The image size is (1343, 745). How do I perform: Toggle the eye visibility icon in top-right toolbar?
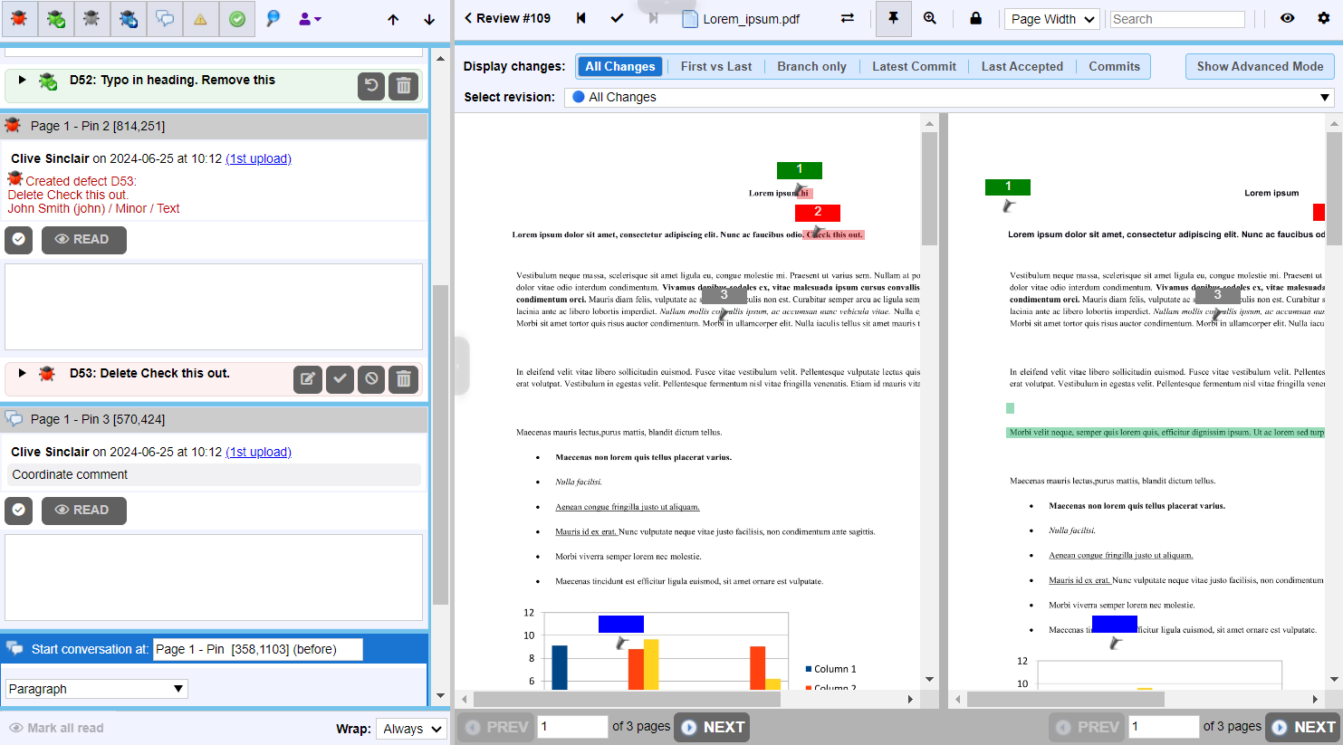[x=1287, y=18]
